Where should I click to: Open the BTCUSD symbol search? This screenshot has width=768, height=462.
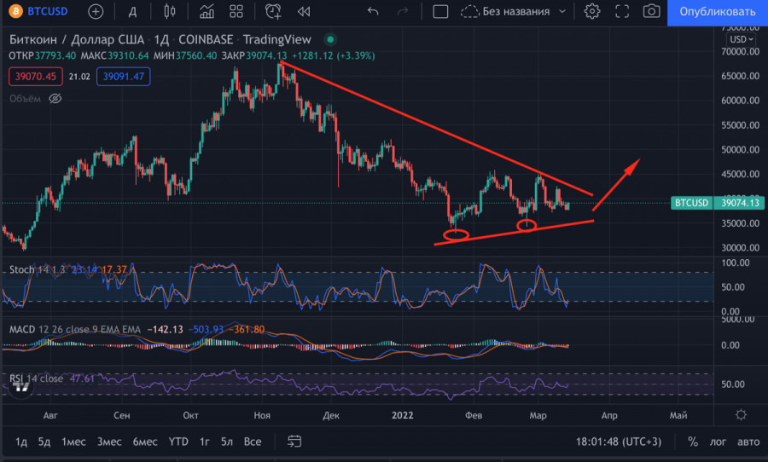pyautogui.click(x=48, y=11)
